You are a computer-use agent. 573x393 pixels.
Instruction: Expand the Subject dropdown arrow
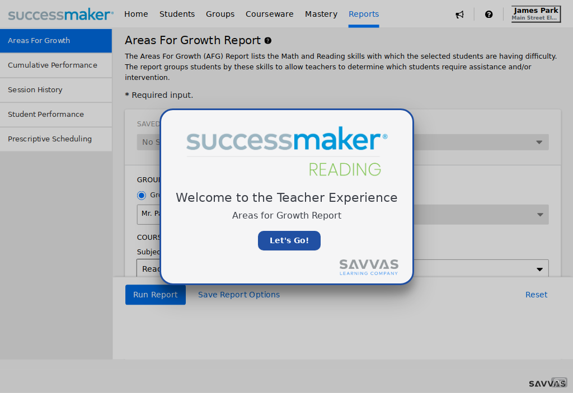pyautogui.click(x=539, y=269)
